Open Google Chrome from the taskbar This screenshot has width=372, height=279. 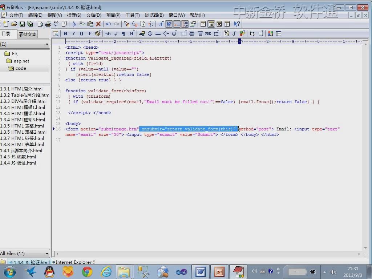pos(87,272)
